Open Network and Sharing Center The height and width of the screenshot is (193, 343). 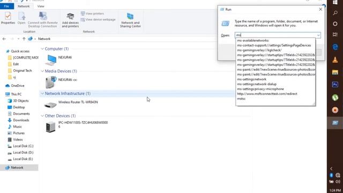(x=130, y=20)
